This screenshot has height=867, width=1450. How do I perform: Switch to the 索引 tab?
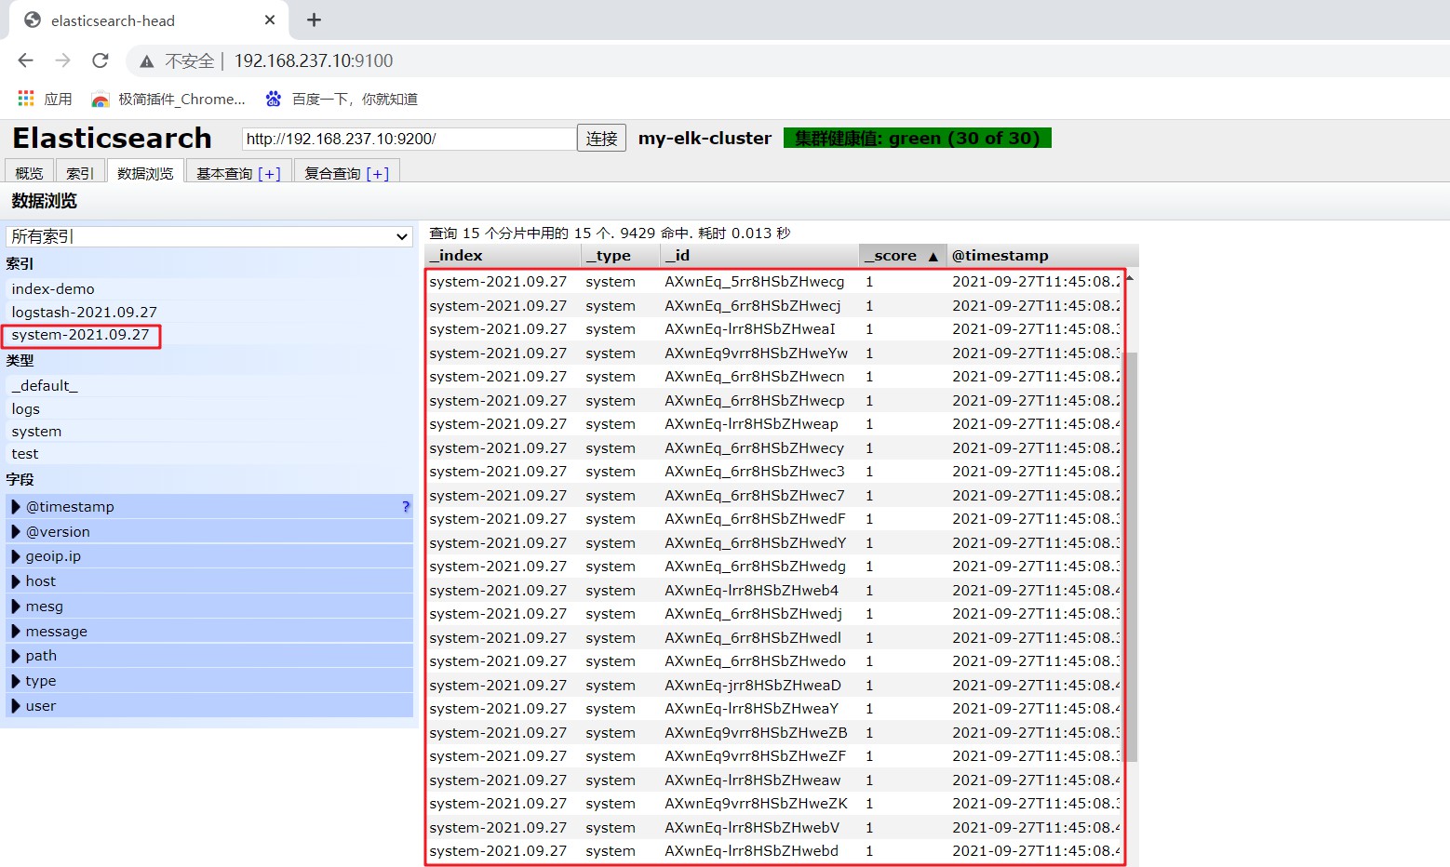pyautogui.click(x=80, y=172)
